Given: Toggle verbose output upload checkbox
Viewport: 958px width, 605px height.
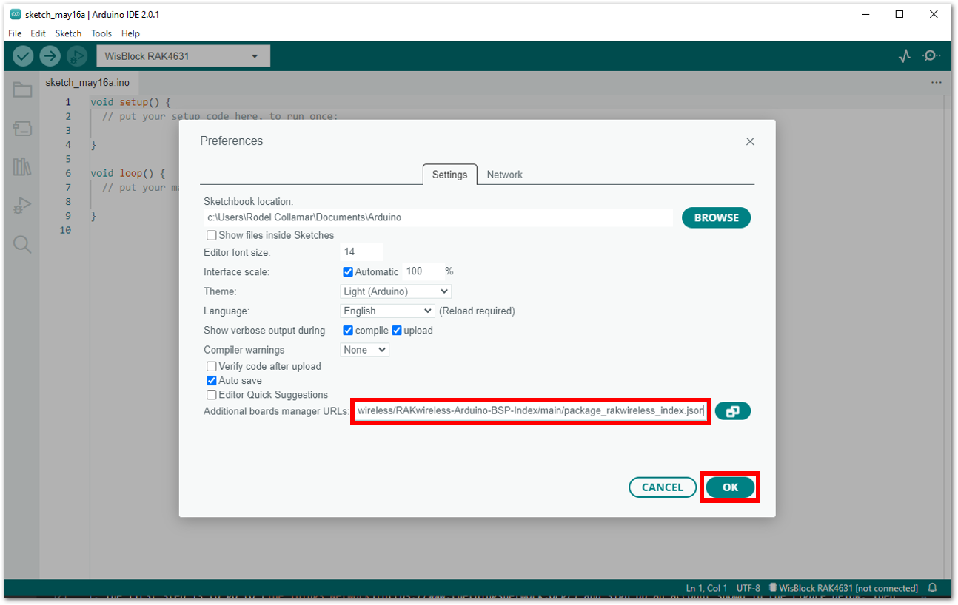Looking at the screenshot, I should pos(397,331).
